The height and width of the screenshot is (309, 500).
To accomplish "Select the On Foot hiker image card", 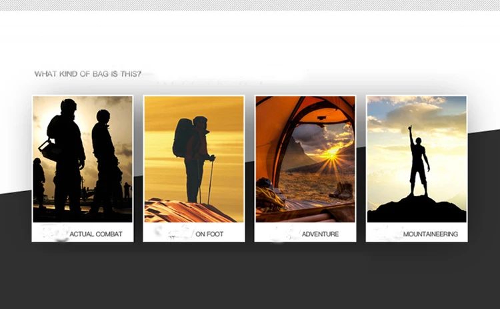I will [194, 159].
